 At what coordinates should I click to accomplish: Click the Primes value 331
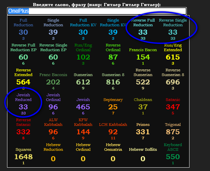[x=143, y=132]
